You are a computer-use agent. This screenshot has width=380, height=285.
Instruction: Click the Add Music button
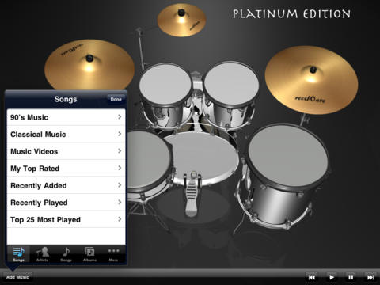coord(17,277)
